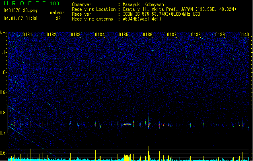253x161 pixels.
Task: Click the 1.1 kHz axis label
Action: pos(3,52)
